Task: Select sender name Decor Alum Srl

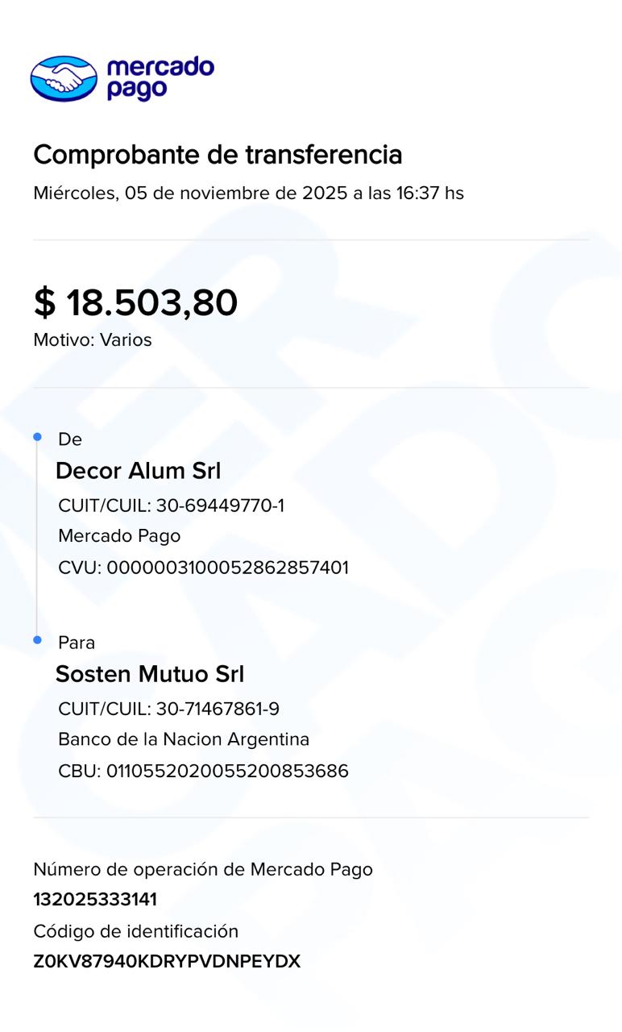Action: (138, 471)
